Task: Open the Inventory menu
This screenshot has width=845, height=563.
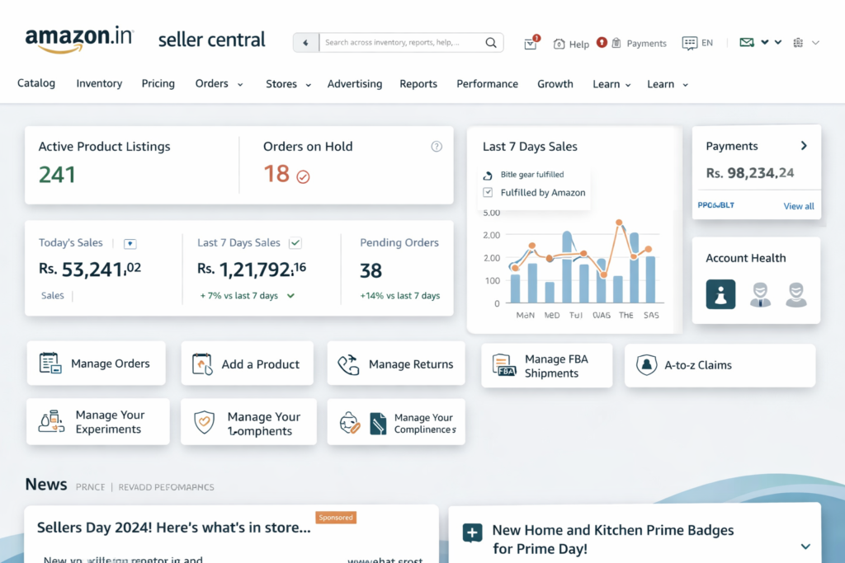Action: pos(99,83)
